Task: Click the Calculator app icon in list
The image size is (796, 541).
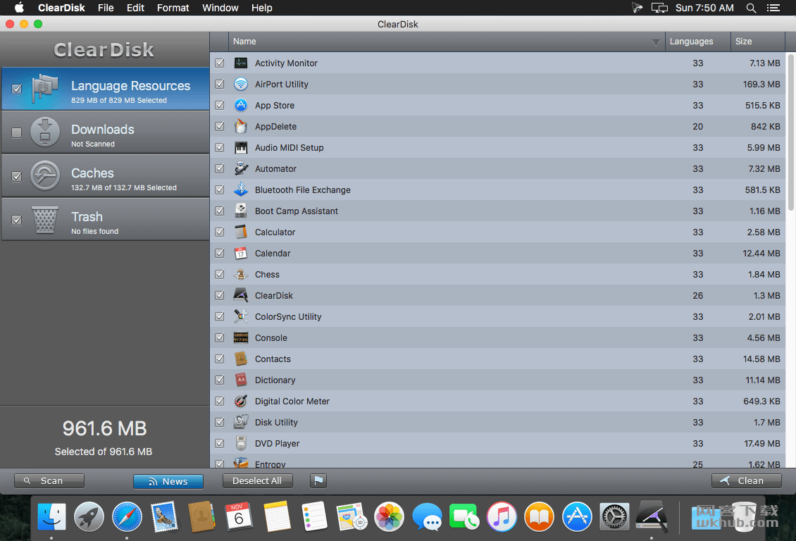Action: coord(241,232)
